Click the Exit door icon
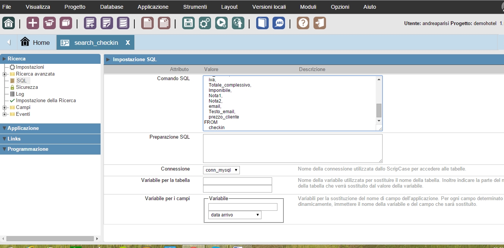Image resolution: width=504 pixels, height=248 pixels. tap(320, 23)
